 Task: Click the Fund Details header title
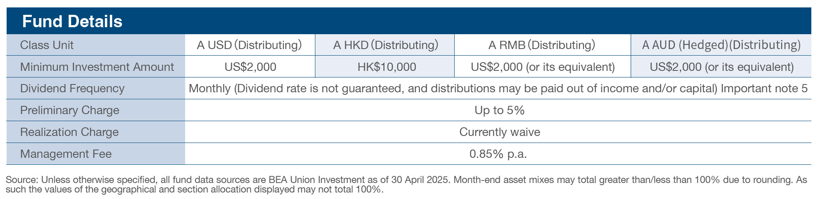72,21
